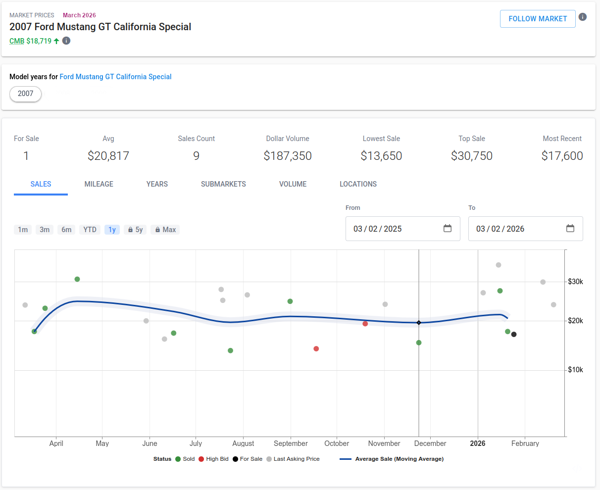The width and height of the screenshot is (600, 490).
Task: Toggle For Sale status in legend
Action: coord(248,459)
